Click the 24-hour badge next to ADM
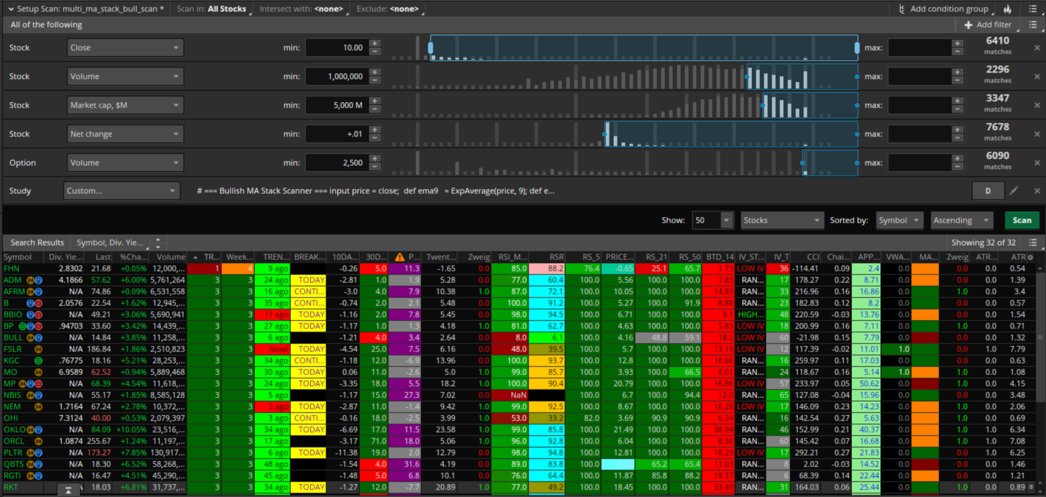 coord(30,280)
